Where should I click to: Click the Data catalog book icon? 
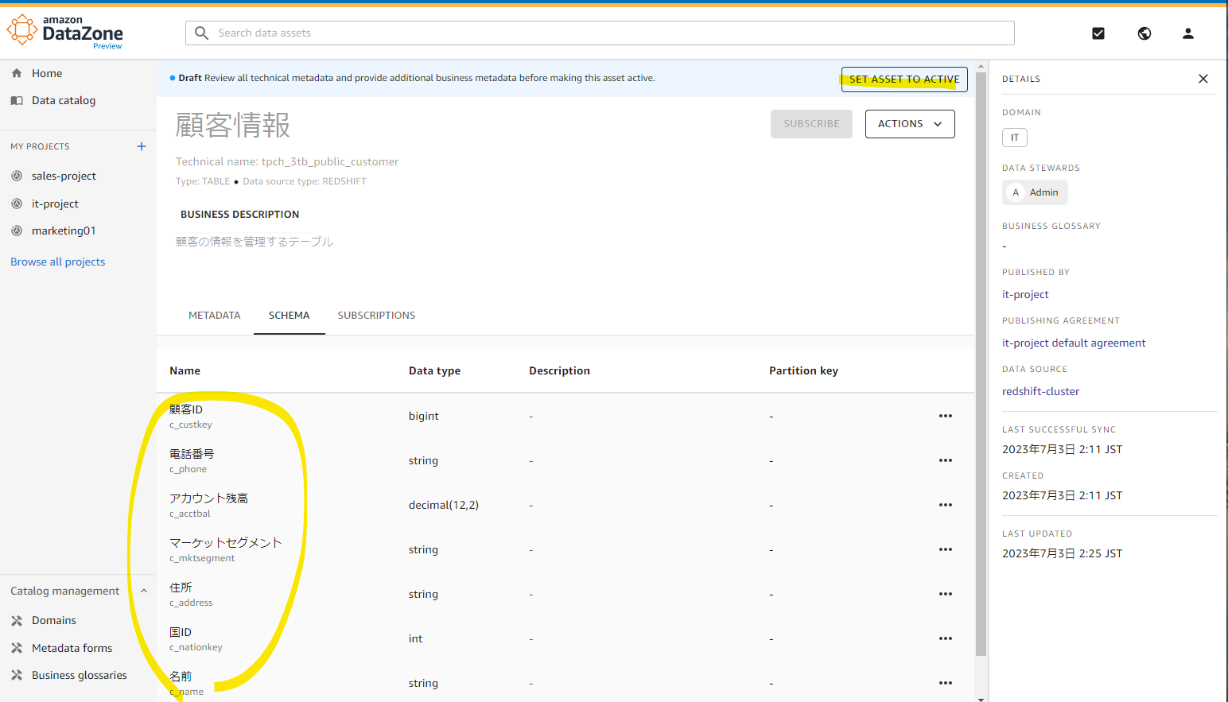coord(17,100)
